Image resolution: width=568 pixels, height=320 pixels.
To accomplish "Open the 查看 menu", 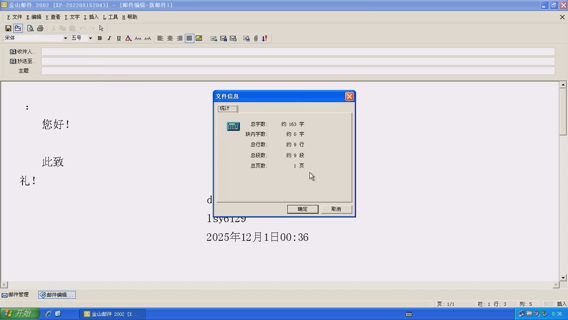I will (53, 17).
